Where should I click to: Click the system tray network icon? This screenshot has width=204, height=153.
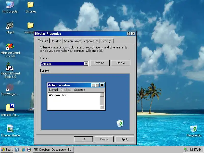[186, 150]
